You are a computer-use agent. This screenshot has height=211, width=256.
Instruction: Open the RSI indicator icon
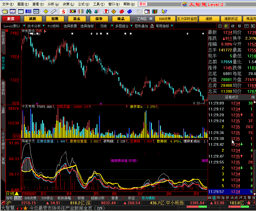[28, 11]
